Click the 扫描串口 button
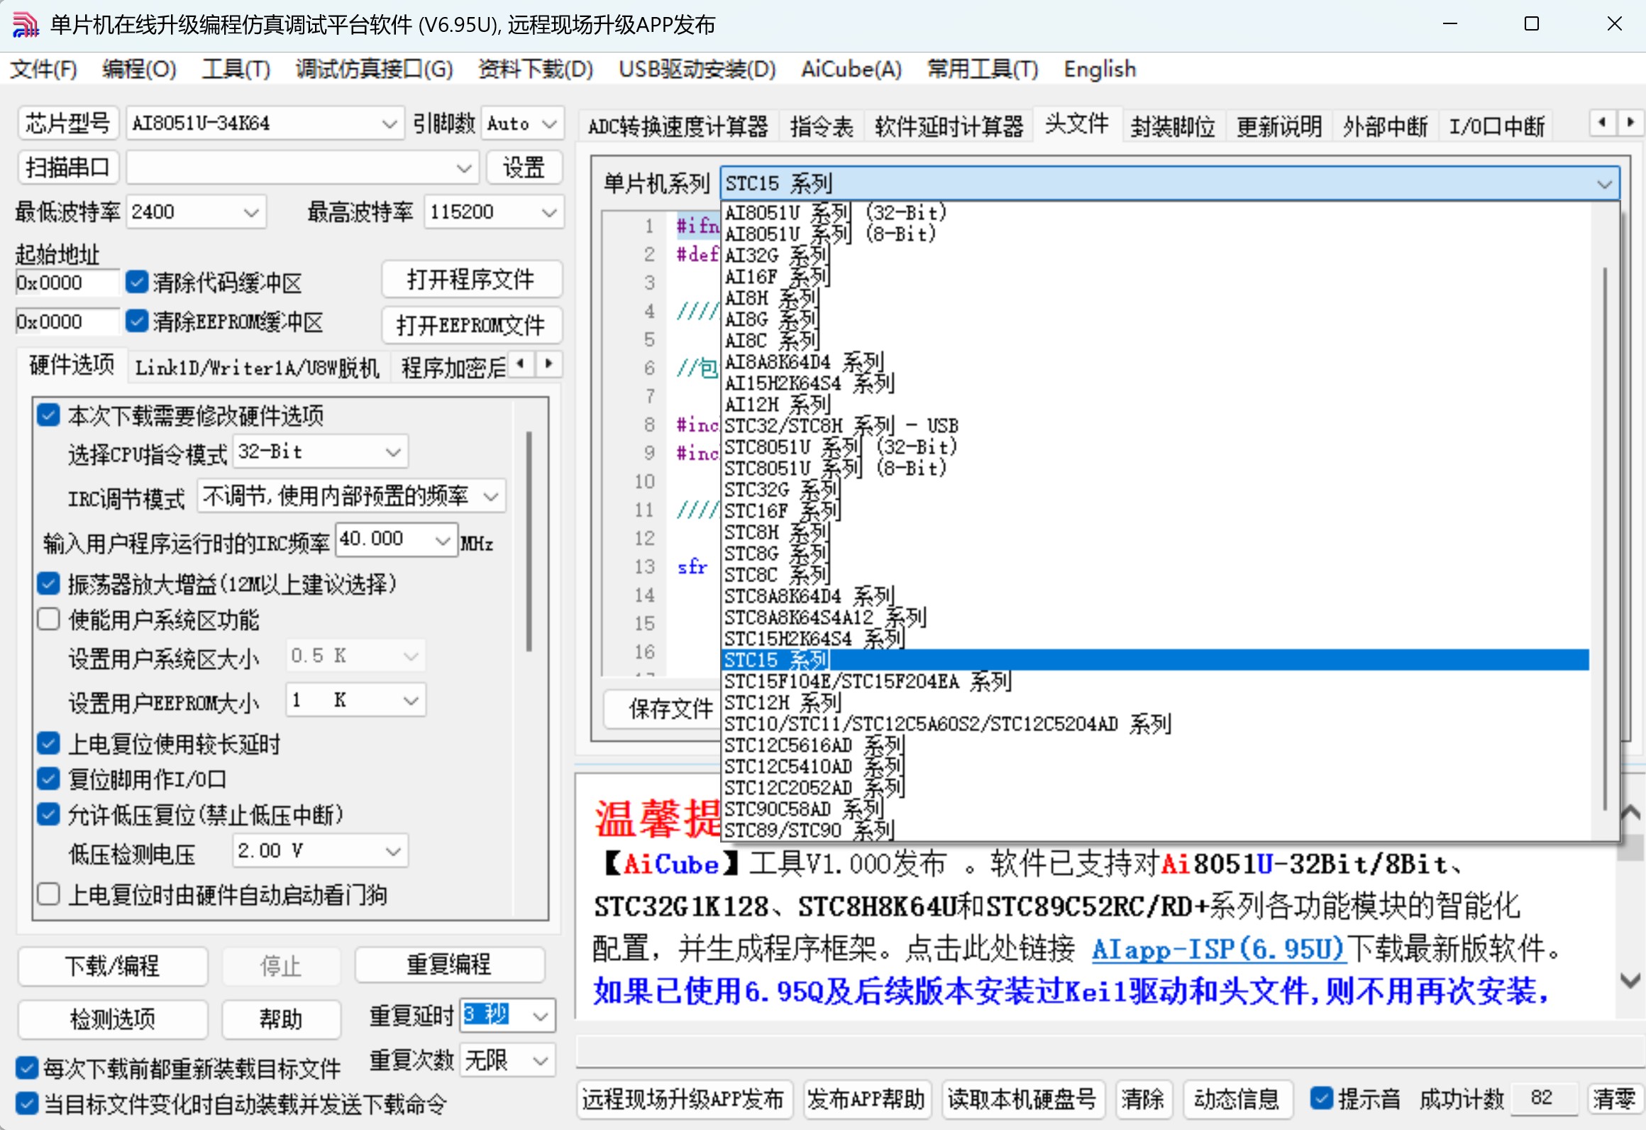The height and width of the screenshot is (1130, 1646). [68, 168]
